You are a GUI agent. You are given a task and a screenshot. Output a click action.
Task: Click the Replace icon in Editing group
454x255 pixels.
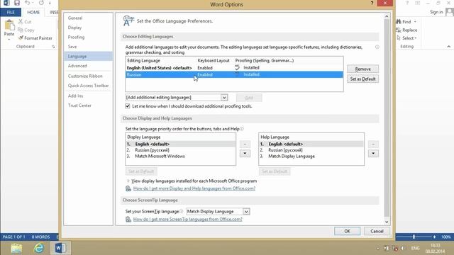[x=399, y=30]
